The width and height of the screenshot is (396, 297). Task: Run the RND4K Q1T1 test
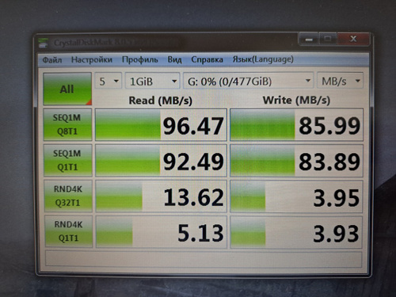pyautogui.click(x=69, y=231)
